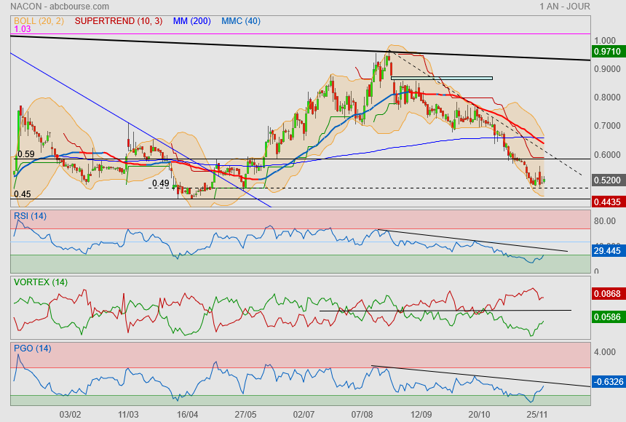Viewport: 626px width, 422px height.
Task: Click the -0.6326 PGO value tag
Action: point(607,381)
